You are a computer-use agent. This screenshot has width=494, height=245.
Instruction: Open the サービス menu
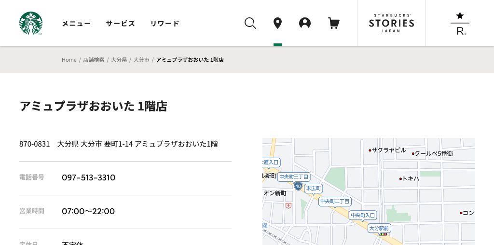(x=120, y=23)
